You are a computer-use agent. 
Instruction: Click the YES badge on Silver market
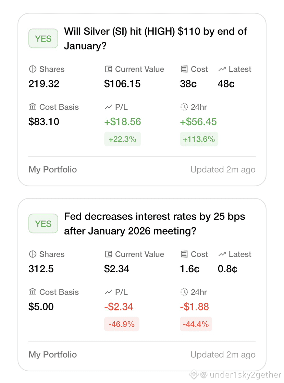point(43,38)
